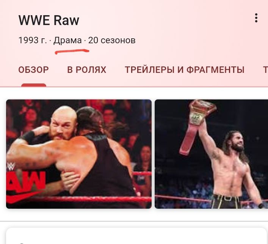Switch to the ОБЗОР tab
Image resolution: width=268 pixels, height=244 pixels.
(x=33, y=70)
